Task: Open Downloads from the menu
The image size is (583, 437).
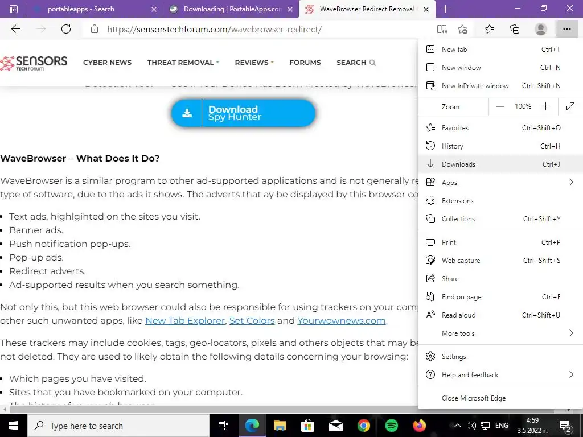Action: point(500,164)
